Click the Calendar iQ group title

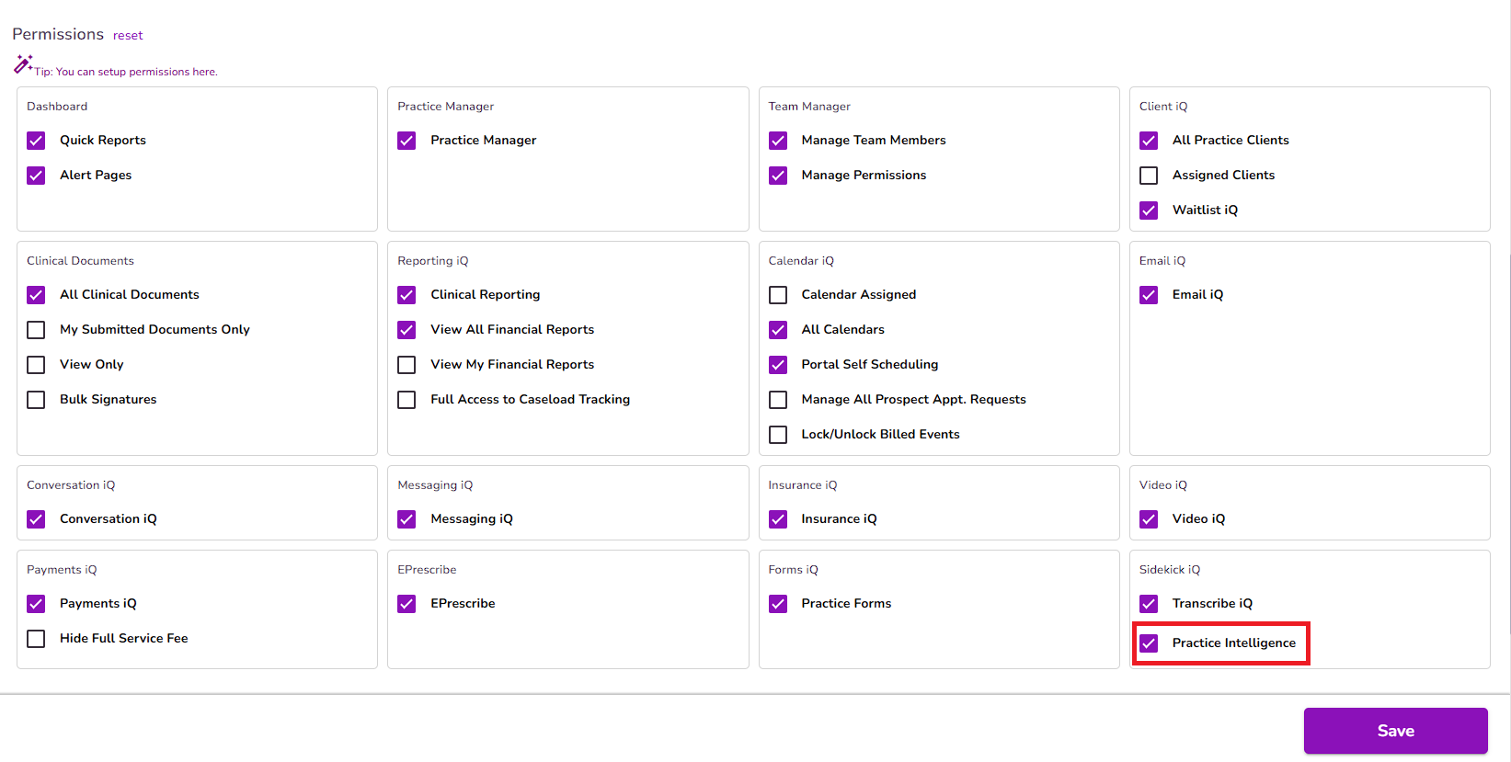(x=801, y=261)
